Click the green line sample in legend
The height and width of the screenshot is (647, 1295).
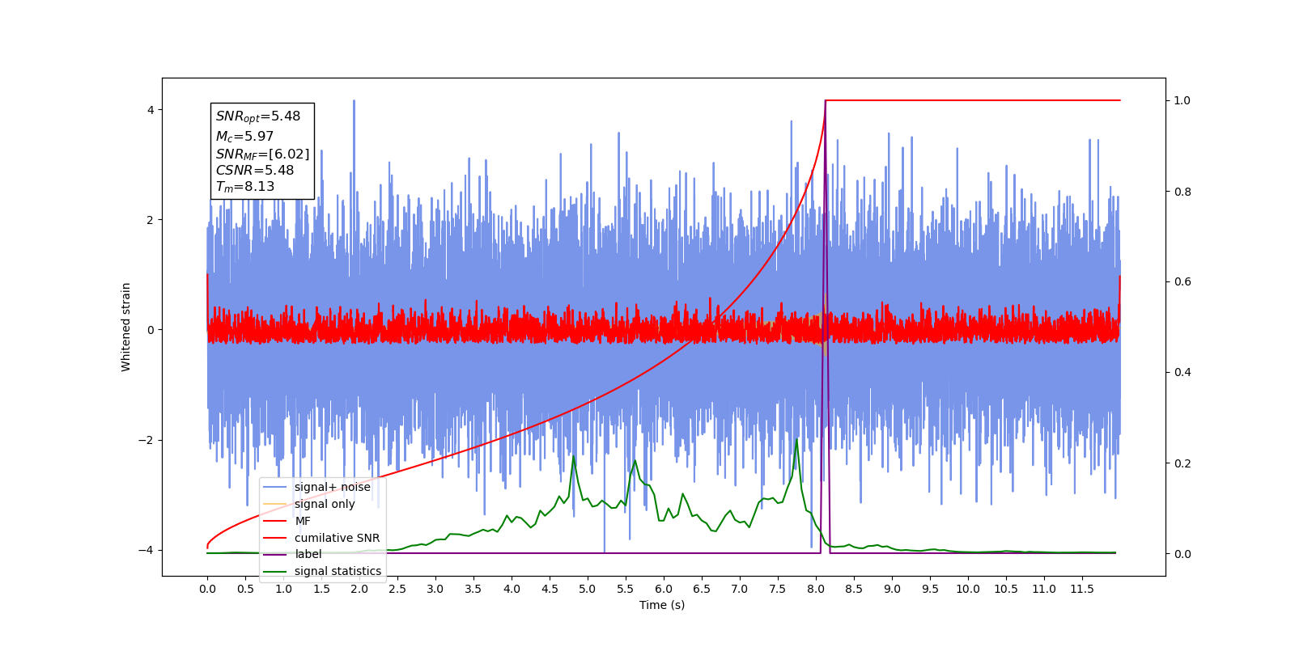pos(275,571)
